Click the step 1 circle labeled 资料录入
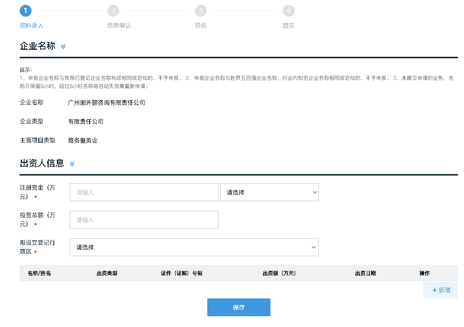 coord(25,10)
